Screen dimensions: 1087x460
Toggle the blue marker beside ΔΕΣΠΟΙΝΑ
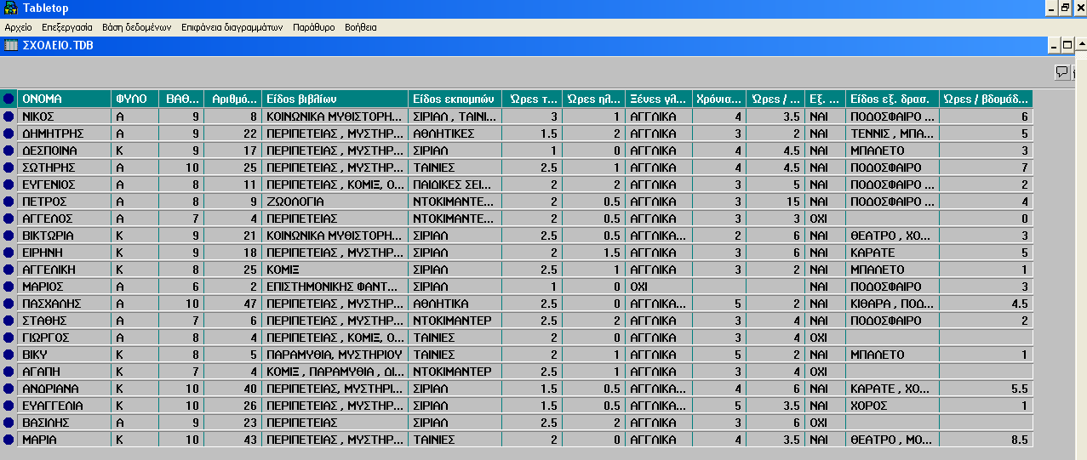[9, 150]
